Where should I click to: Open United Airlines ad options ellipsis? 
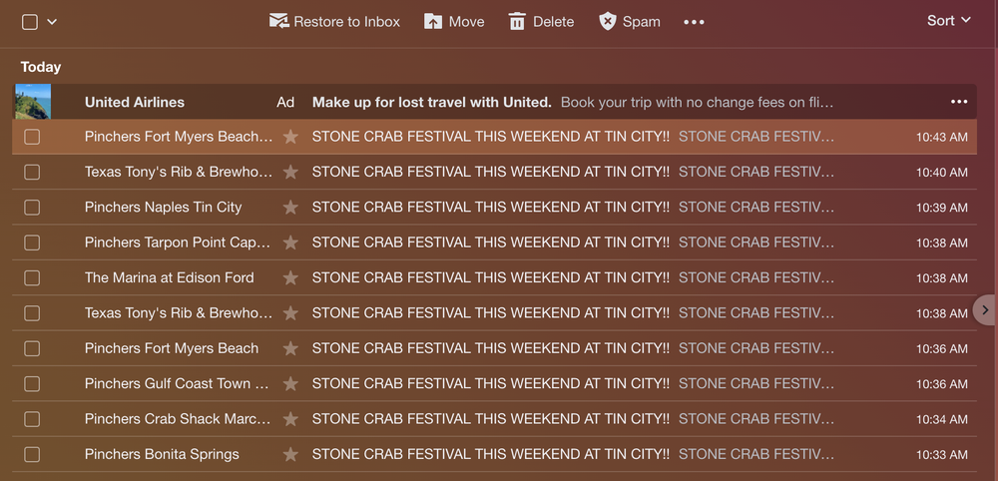[959, 102]
